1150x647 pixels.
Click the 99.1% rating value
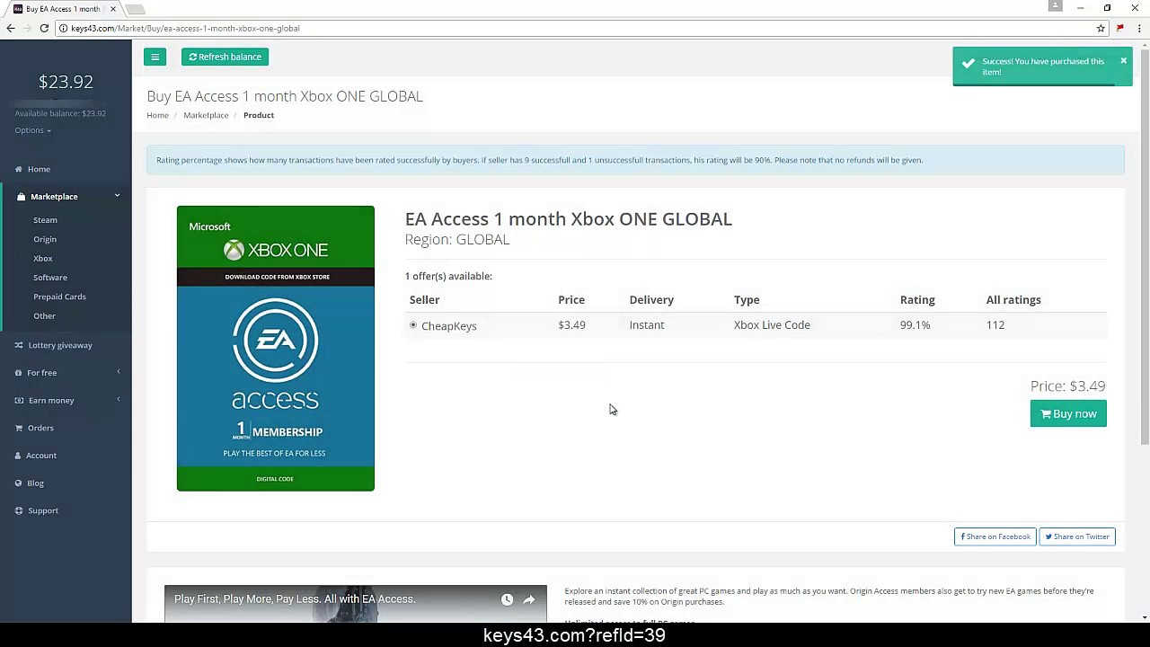point(915,325)
